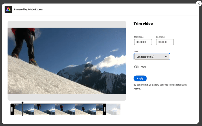Image resolution: width=202 pixels, height=126 pixels.
Task: Click the third timeline thumbnail frame
Action: (x=65, y=109)
